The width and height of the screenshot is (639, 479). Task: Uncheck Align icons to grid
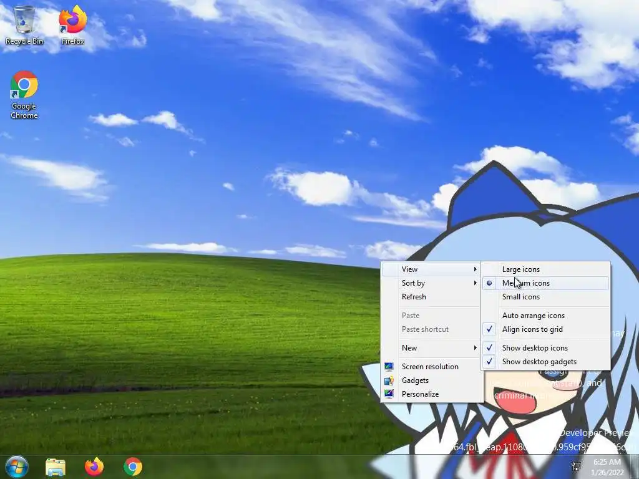point(545,329)
